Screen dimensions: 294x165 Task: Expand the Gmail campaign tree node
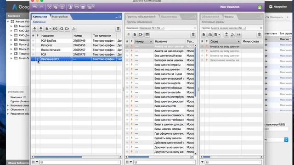coord(11,58)
